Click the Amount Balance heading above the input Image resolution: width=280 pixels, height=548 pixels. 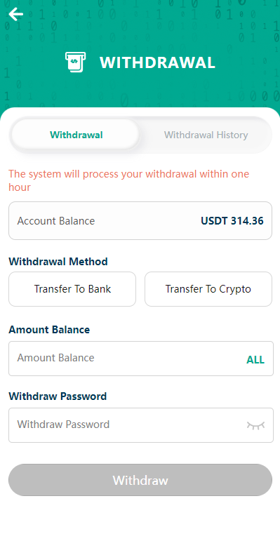[49, 330]
